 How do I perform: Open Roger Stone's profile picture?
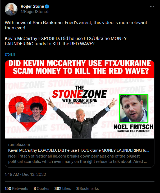coord(11,9)
